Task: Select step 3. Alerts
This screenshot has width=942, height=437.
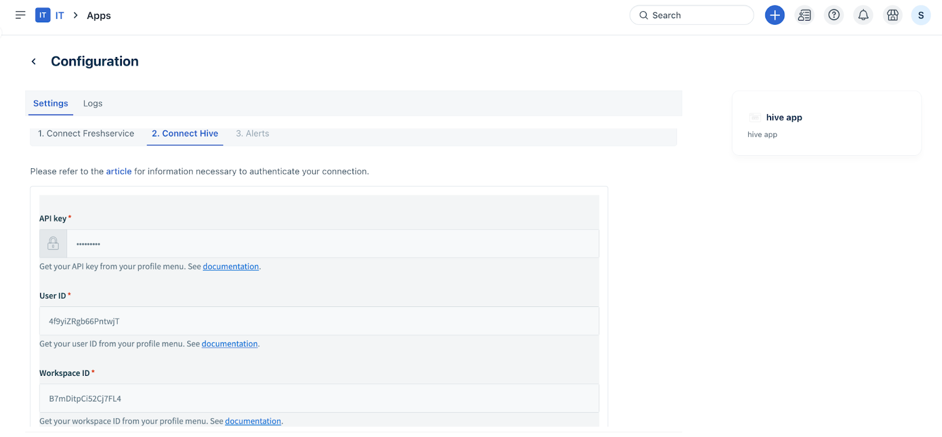Action: (253, 134)
